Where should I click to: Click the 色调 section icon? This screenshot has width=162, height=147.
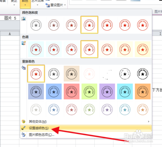23,43
